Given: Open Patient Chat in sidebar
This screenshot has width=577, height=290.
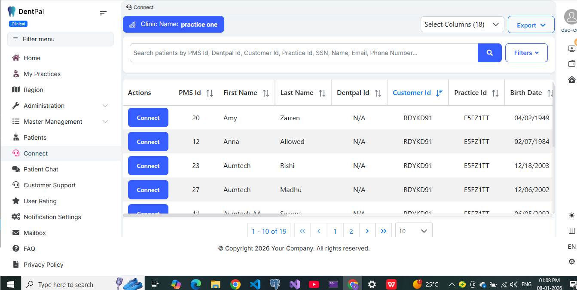Looking at the screenshot, I should tap(41, 169).
